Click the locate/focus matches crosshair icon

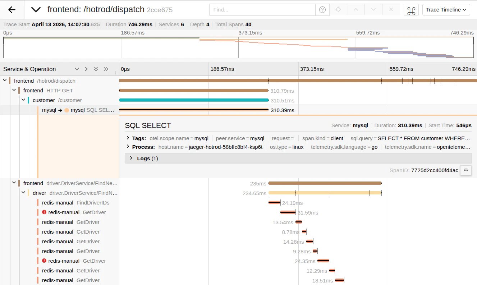point(338,10)
